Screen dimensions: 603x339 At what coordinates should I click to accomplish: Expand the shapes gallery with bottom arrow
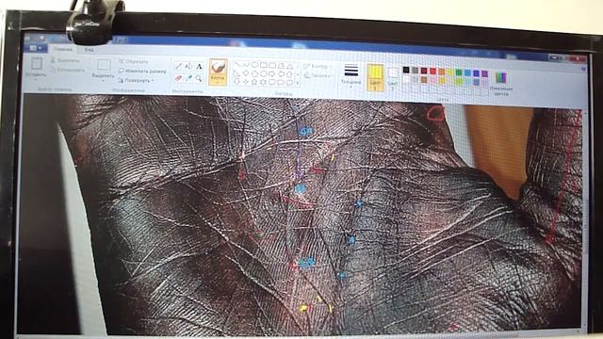tap(298, 83)
